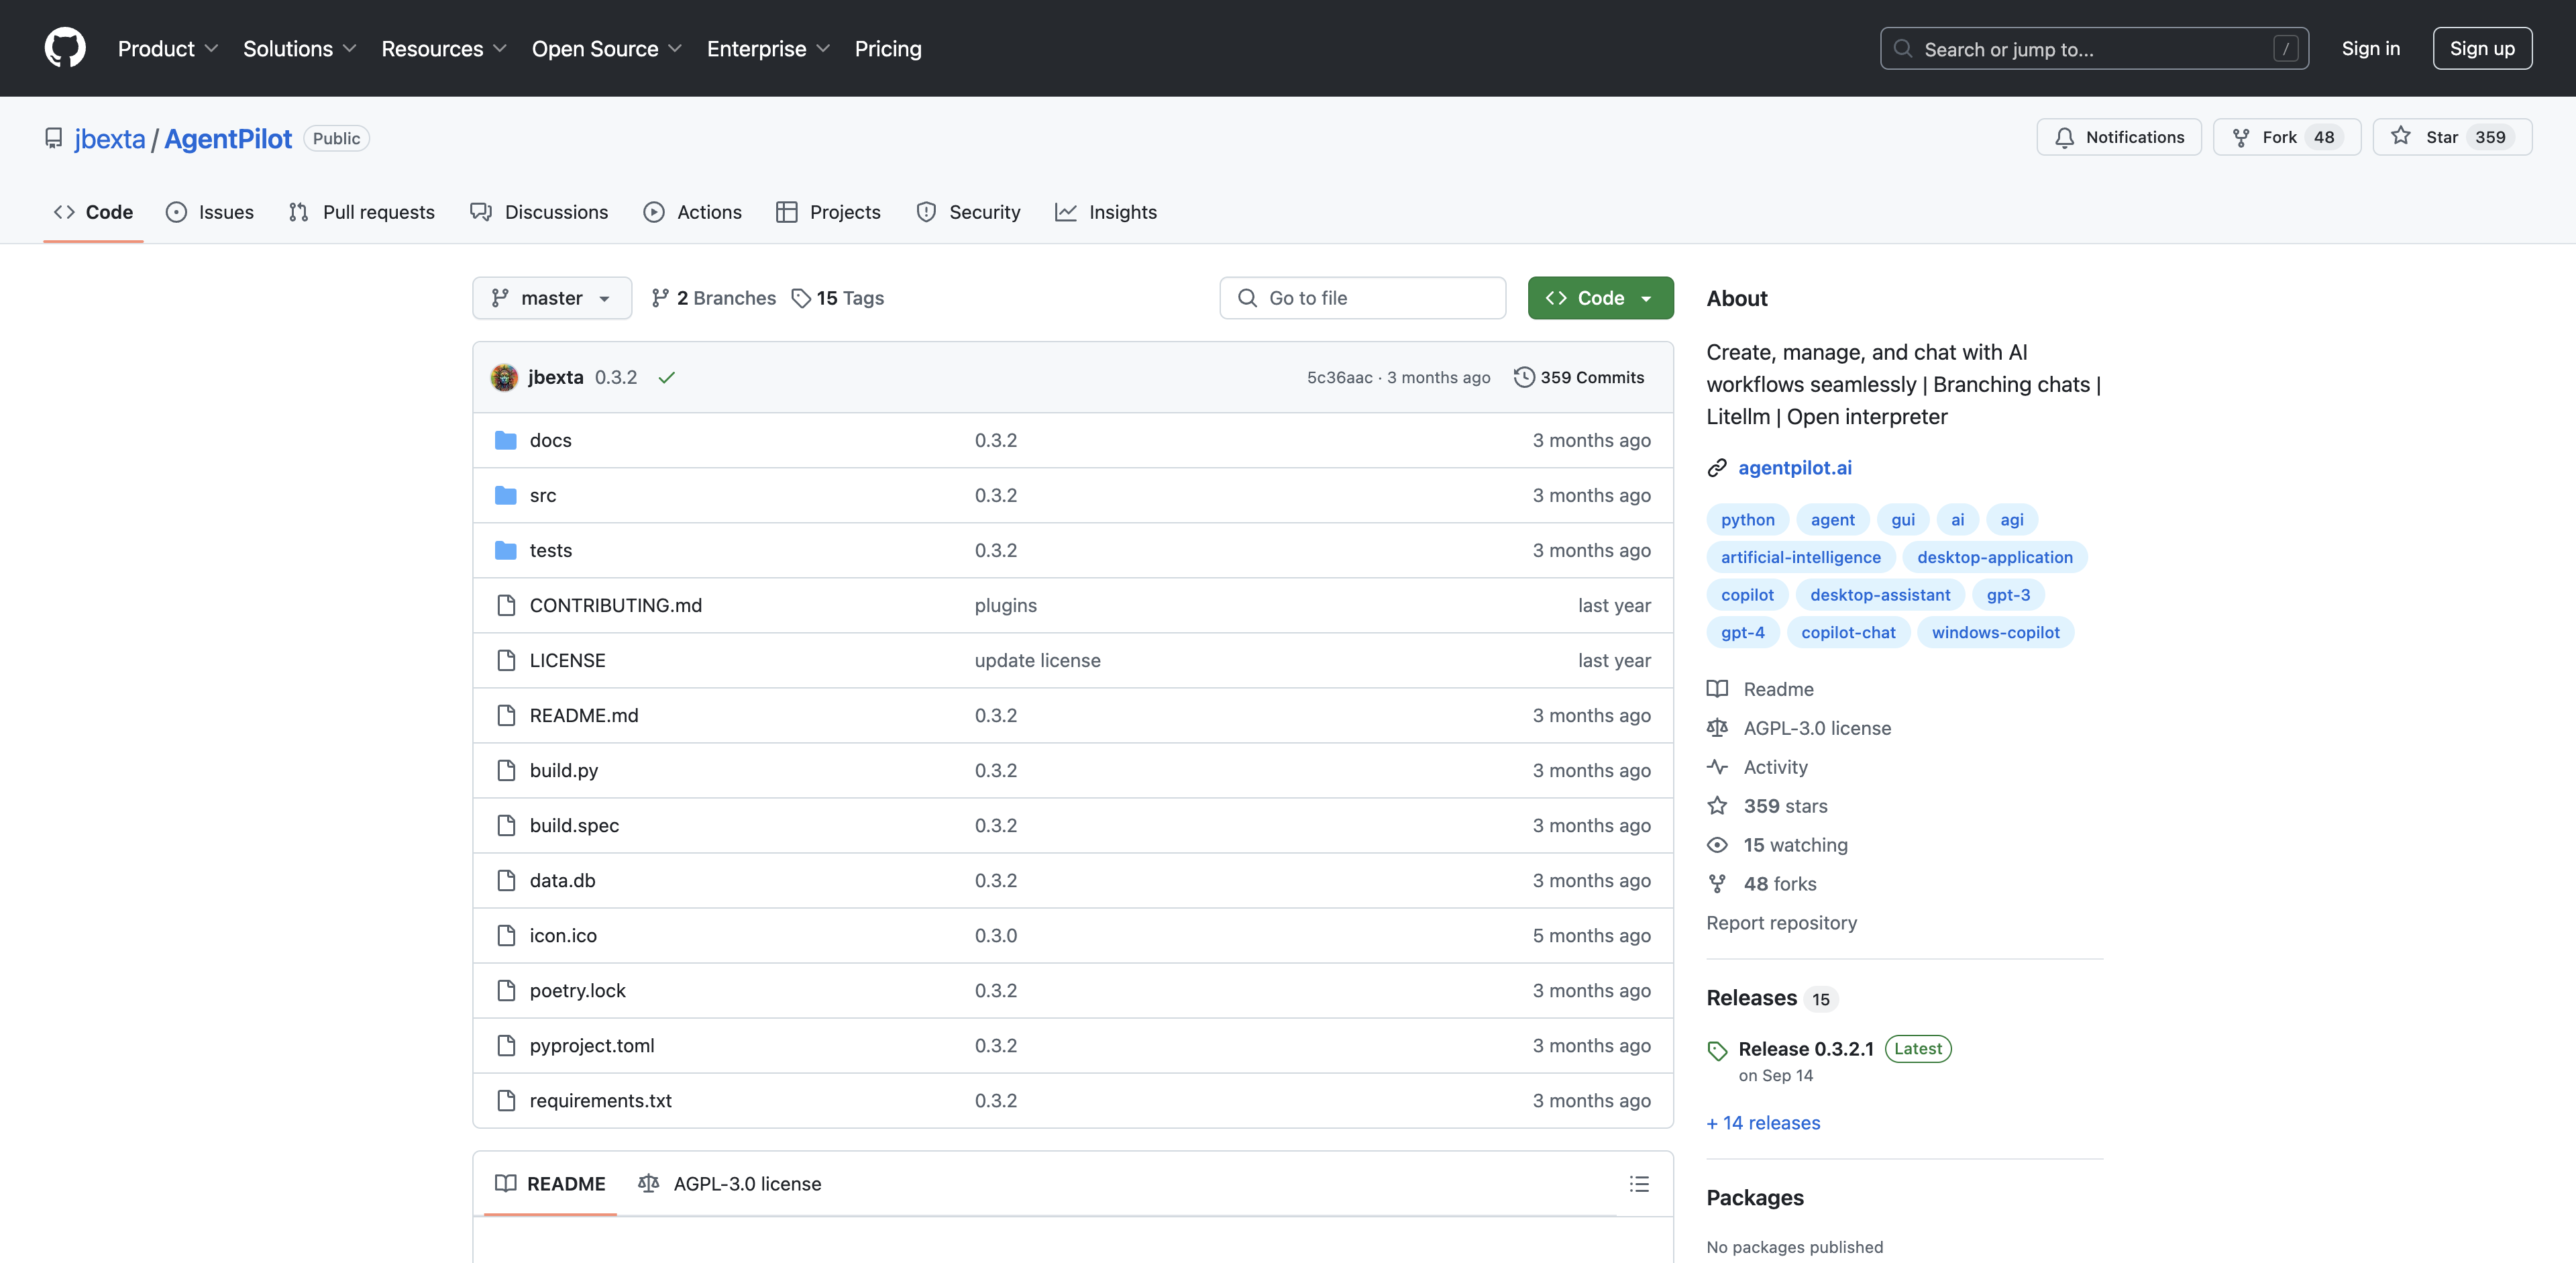Open the Discussions tab
This screenshot has height=1263, width=2576.
[539, 212]
